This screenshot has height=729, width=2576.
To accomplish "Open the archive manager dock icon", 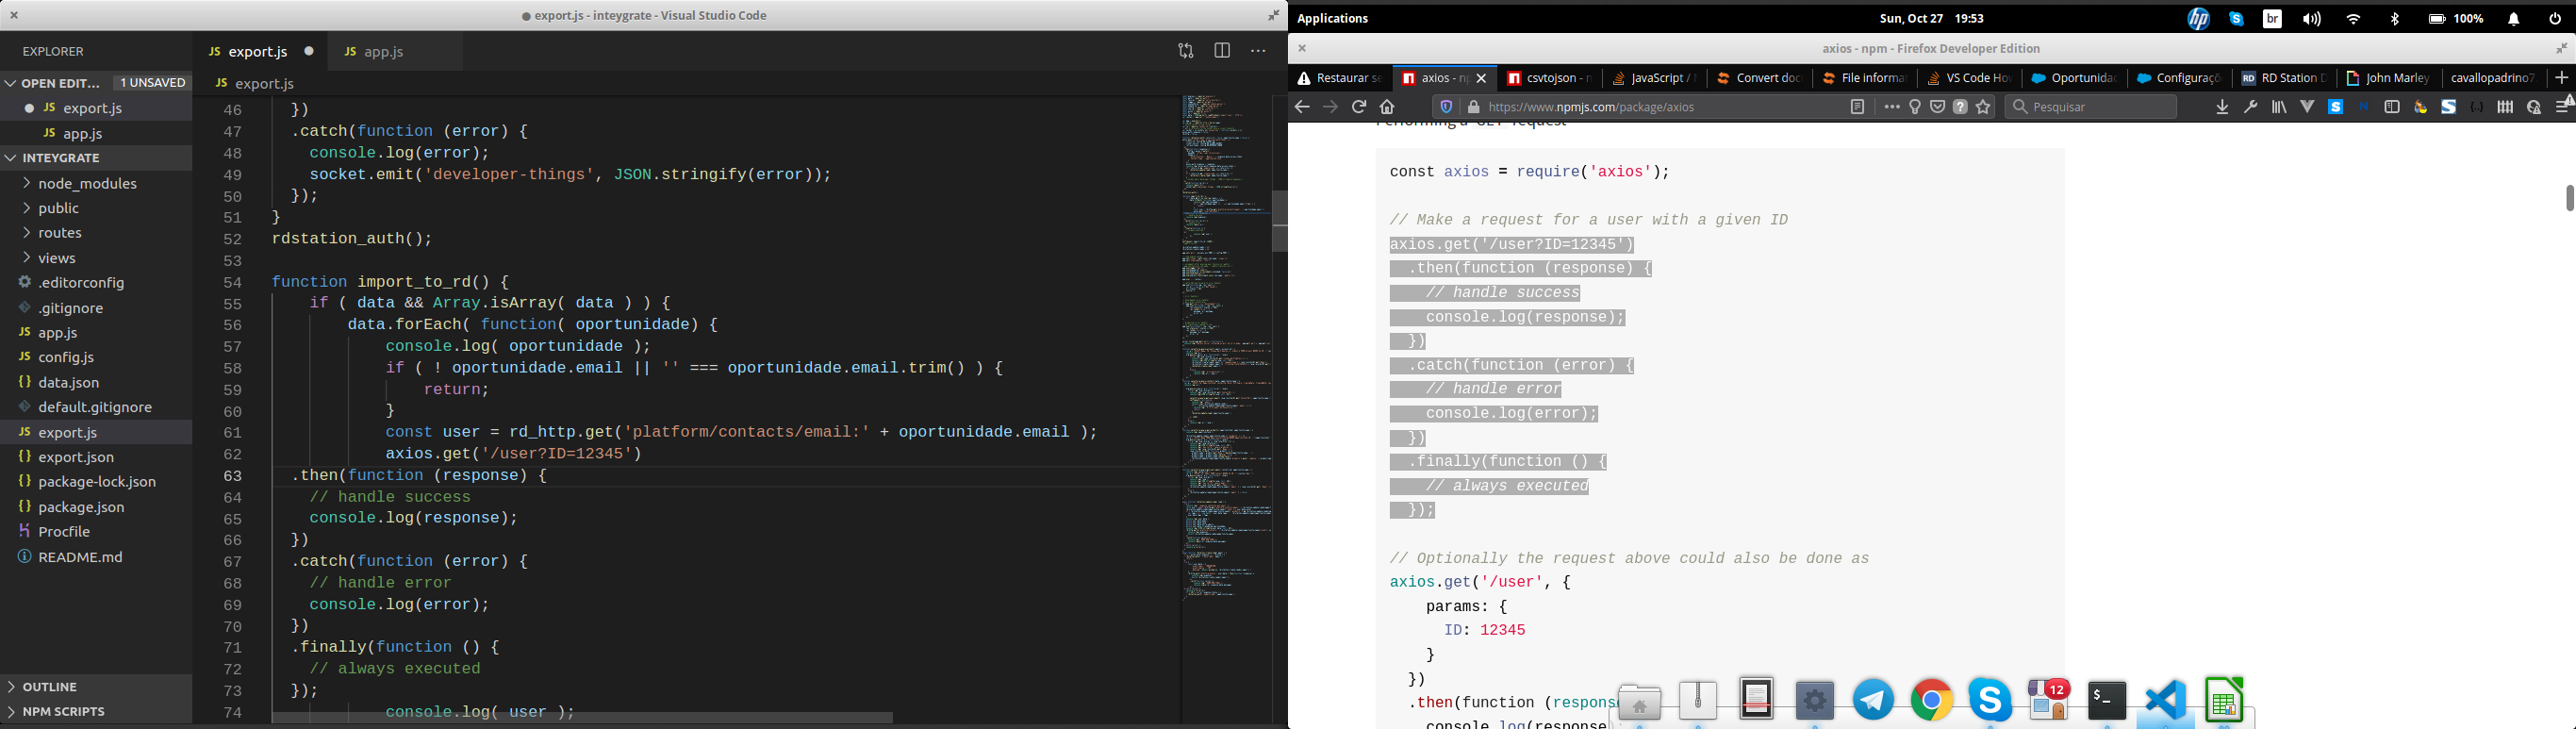I will (x=1698, y=700).
